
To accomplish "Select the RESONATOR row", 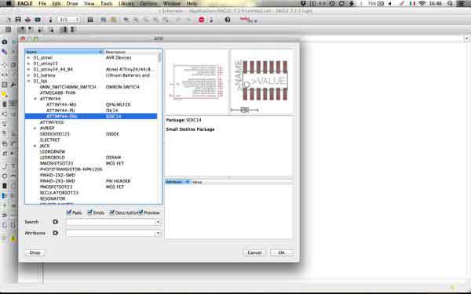I will click(91, 198).
